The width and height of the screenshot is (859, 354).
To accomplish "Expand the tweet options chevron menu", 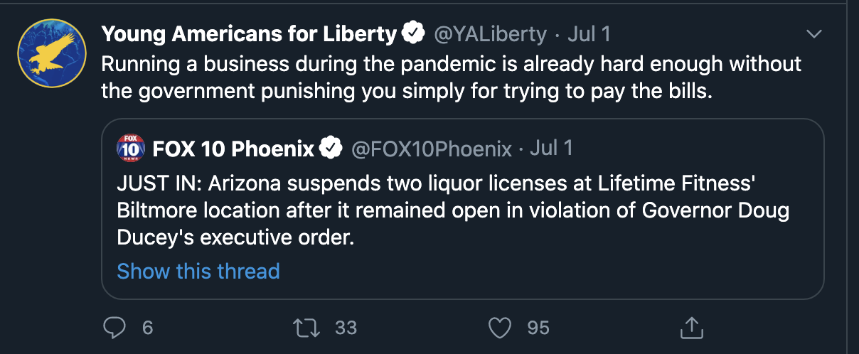I will [813, 34].
